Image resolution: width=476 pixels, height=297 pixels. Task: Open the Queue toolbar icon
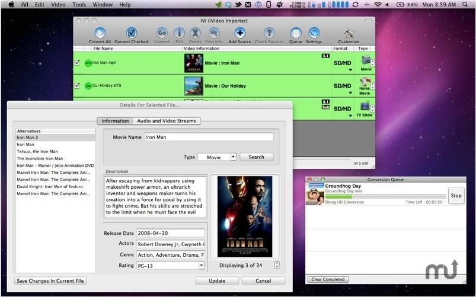pos(295,33)
